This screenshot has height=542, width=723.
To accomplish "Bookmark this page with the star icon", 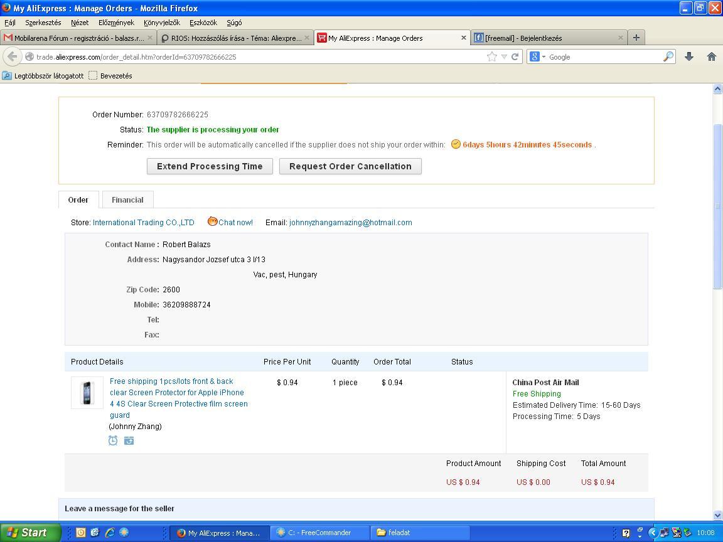I will (x=492, y=56).
